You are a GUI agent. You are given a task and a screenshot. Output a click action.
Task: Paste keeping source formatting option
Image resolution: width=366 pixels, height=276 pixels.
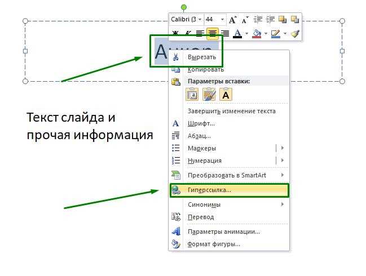point(209,95)
